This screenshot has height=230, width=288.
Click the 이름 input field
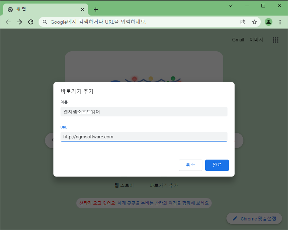tap(144, 112)
